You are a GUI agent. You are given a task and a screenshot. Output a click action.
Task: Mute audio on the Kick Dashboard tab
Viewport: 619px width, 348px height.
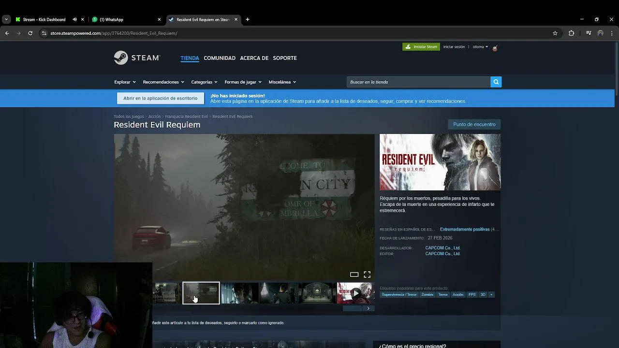pyautogui.click(x=74, y=19)
